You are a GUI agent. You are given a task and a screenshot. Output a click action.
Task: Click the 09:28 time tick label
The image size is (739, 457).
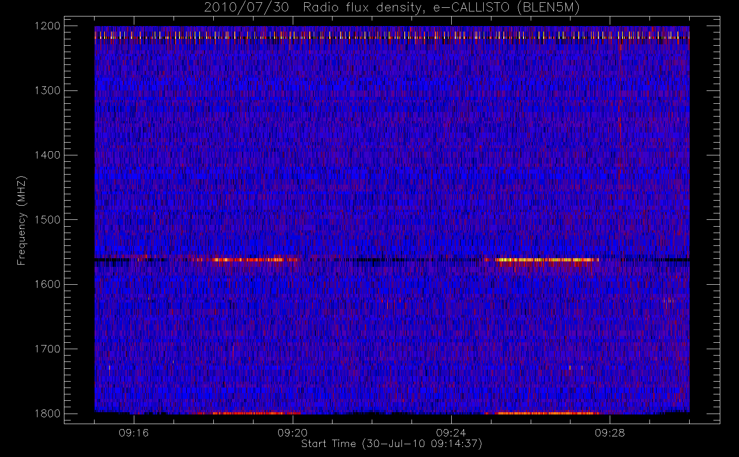610,433
